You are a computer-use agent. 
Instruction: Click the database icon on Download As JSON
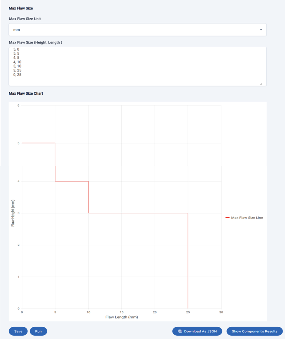180,331
